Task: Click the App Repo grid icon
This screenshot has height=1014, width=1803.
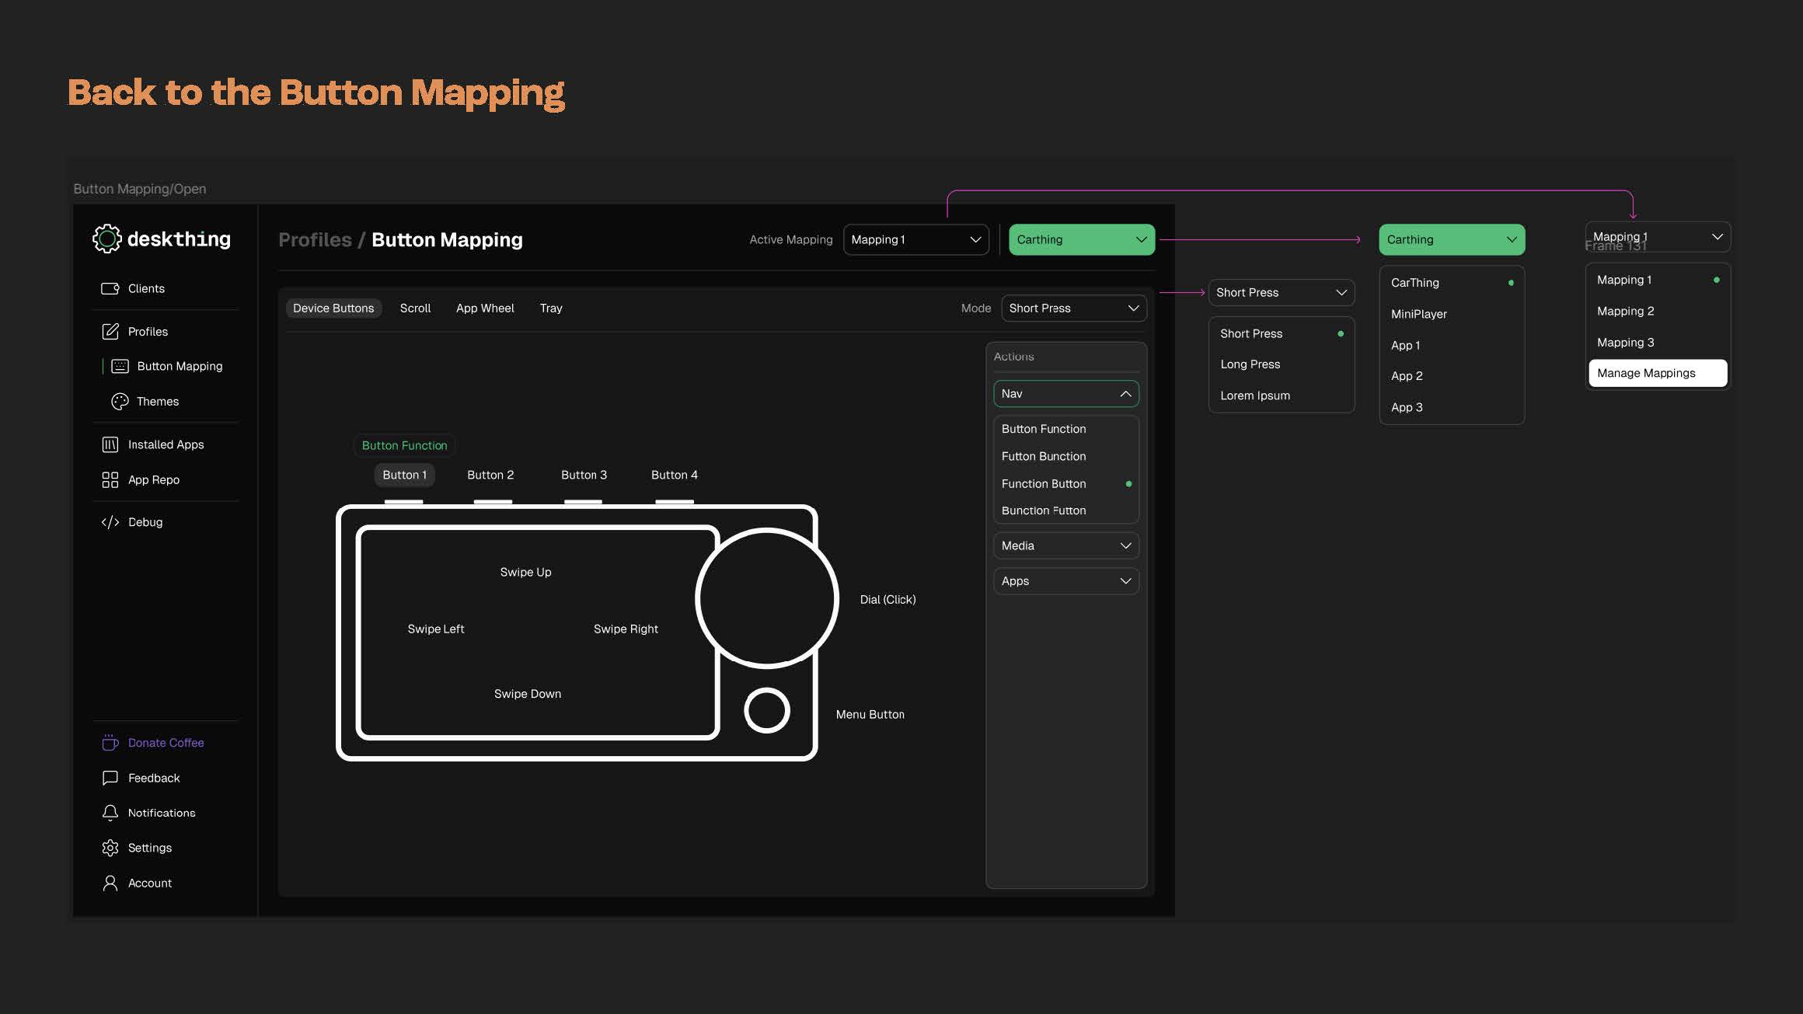Action: click(x=110, y=480)
